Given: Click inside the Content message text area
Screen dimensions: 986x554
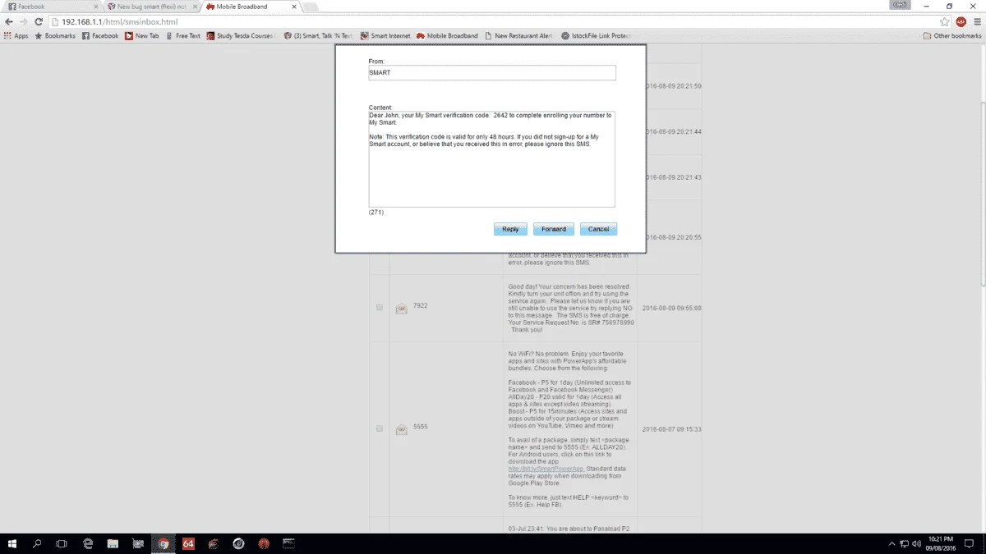Looking at the screenshot, I should click(x=491, y=159).
